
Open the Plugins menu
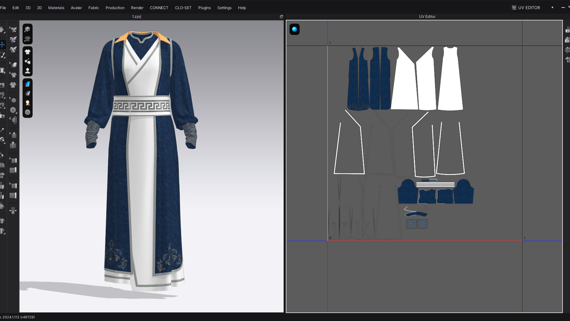204,8
